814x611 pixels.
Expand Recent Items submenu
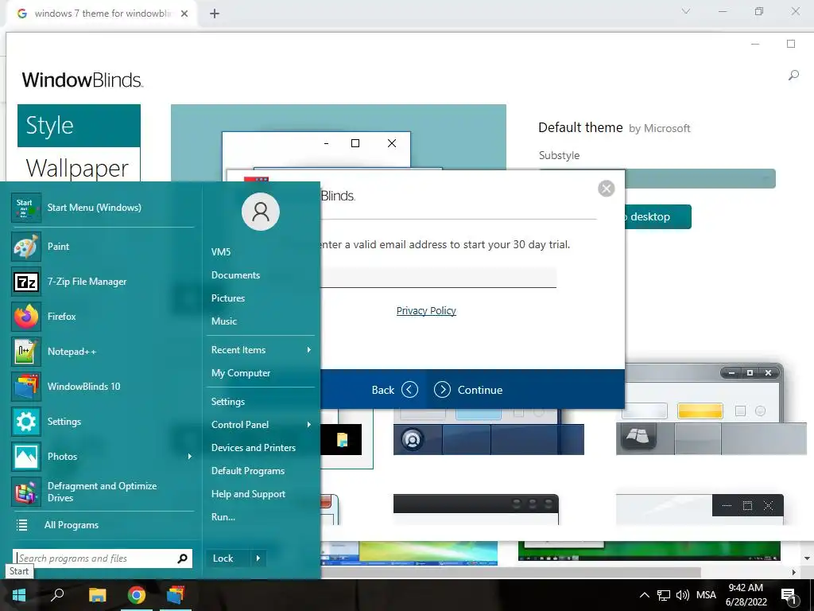(309, 350)
